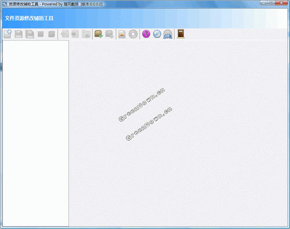Viewport: 290px width, 229px height.
Task: Click the blue globe website icon
Action: click(x=157, y=34)
